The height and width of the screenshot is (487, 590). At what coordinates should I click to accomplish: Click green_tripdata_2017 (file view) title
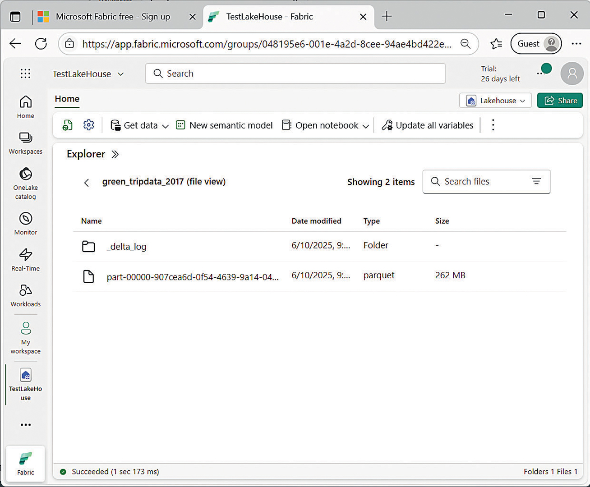click(x=164, y=182)
